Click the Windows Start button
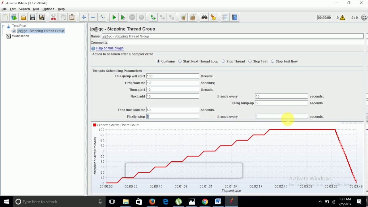Viewport: 368px width, 207px height. point(6,202)
